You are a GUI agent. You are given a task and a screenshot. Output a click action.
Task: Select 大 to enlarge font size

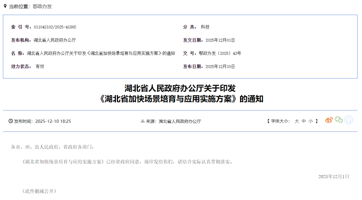coord(297,121)
